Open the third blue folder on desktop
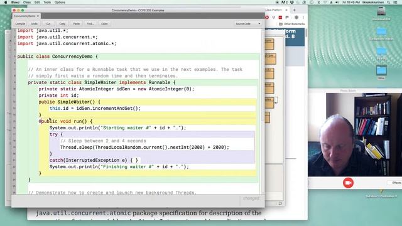 click(x=381, y=72)
